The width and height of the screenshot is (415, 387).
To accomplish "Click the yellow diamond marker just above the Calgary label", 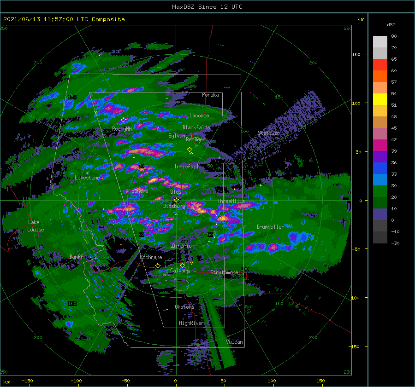I will click(182, 265).
